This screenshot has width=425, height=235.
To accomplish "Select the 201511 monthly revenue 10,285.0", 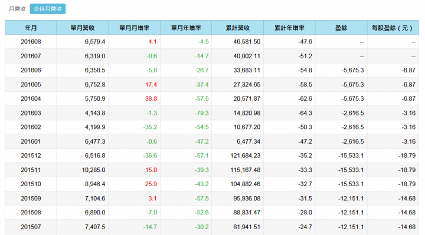I will click(x=93, y=170).
